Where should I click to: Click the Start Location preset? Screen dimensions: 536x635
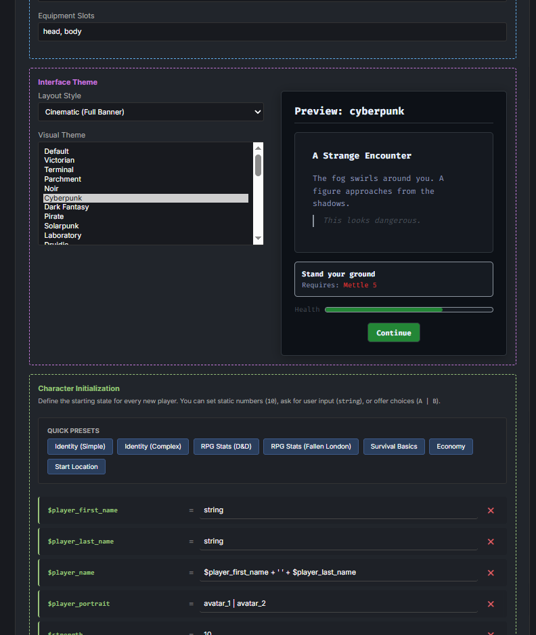(76, 467)
